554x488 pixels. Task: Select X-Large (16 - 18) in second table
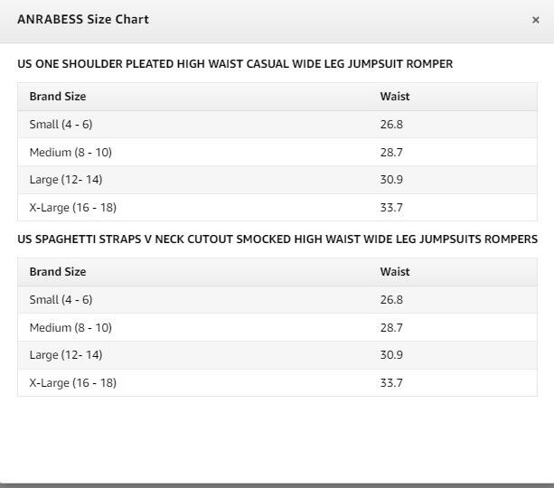click(73, 382)
